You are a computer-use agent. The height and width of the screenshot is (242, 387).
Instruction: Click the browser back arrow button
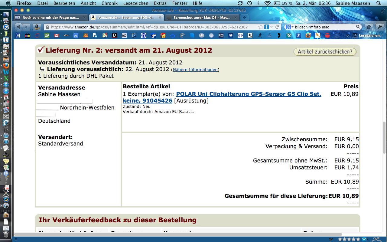coord(18,27)
